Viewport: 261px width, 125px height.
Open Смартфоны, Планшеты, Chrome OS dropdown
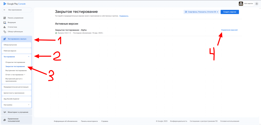coord(202,12)
